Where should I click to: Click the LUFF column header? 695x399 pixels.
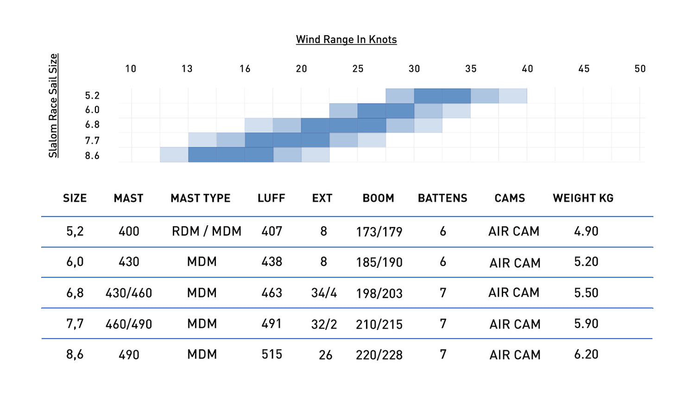point(271,198)
